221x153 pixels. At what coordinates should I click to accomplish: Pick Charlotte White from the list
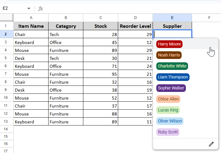(x=172, y=66)
